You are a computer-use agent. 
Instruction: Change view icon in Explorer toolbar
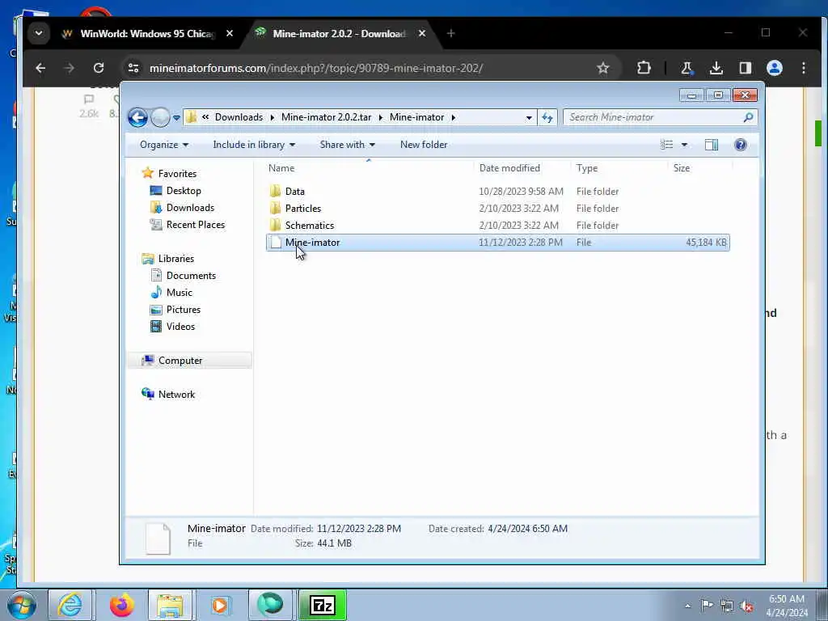(x=666, y=145)
